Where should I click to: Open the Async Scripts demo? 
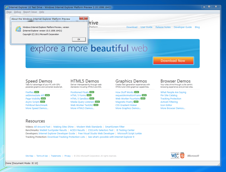pos(32,102)
